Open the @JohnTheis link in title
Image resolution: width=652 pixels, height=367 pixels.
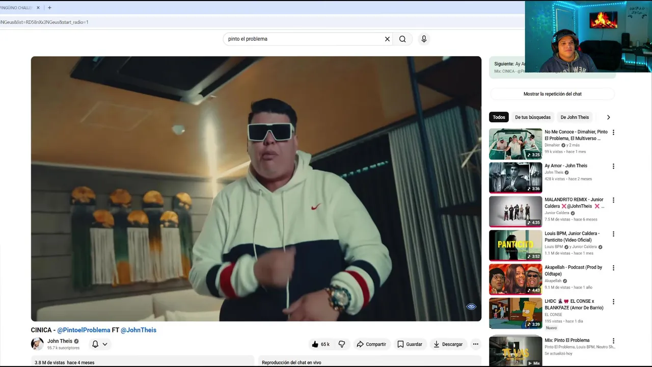[139, 330]
